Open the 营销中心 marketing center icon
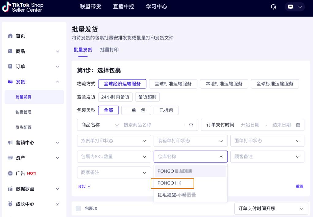The width and height of the screenshot is (313, 217). [x=10, y=142]
